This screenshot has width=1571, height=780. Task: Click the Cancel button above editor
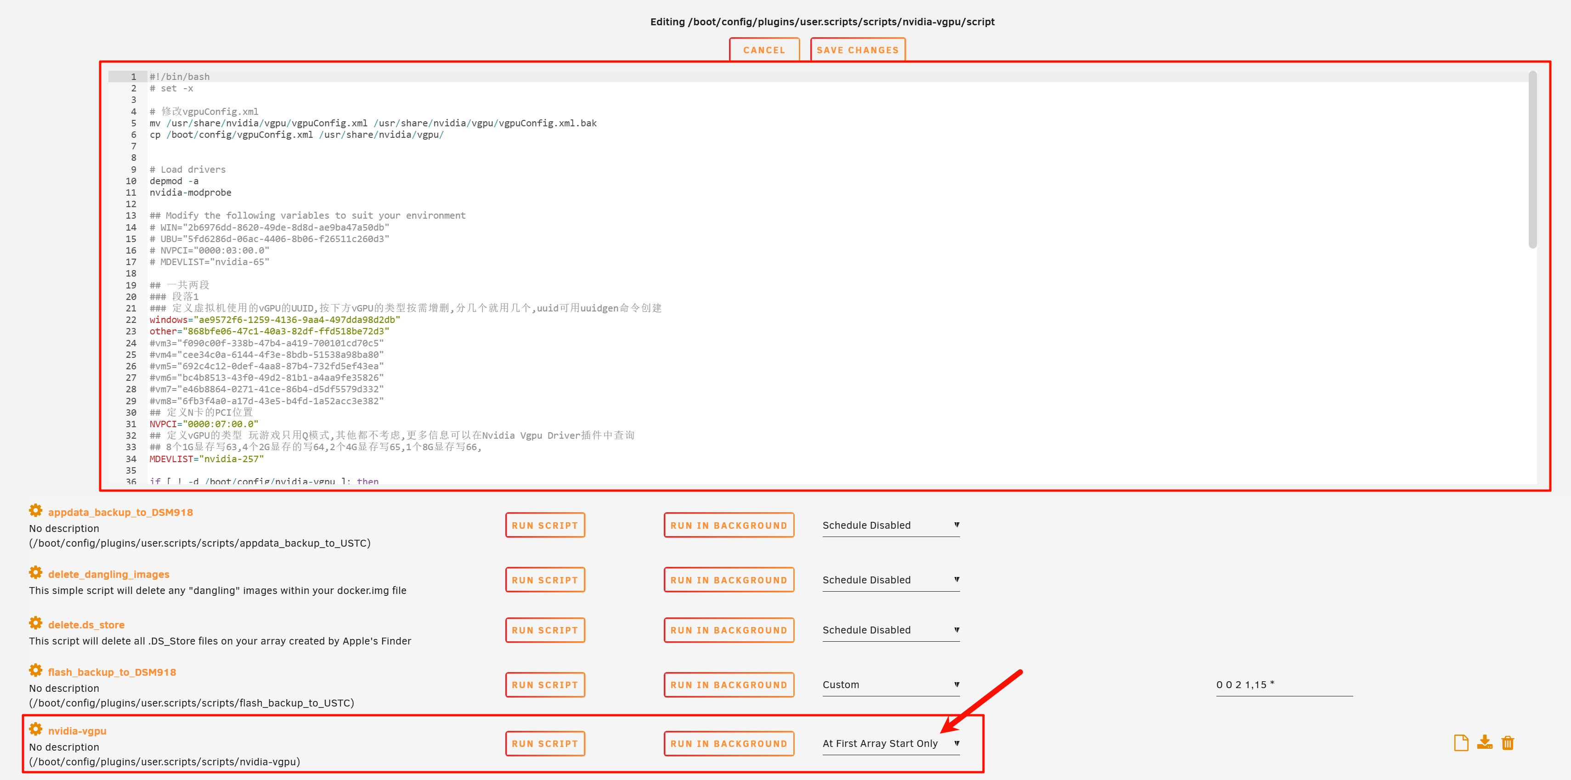763,50
